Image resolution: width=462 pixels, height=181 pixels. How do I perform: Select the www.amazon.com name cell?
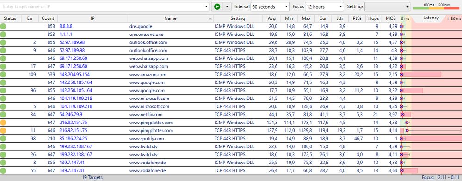point(170,75)
